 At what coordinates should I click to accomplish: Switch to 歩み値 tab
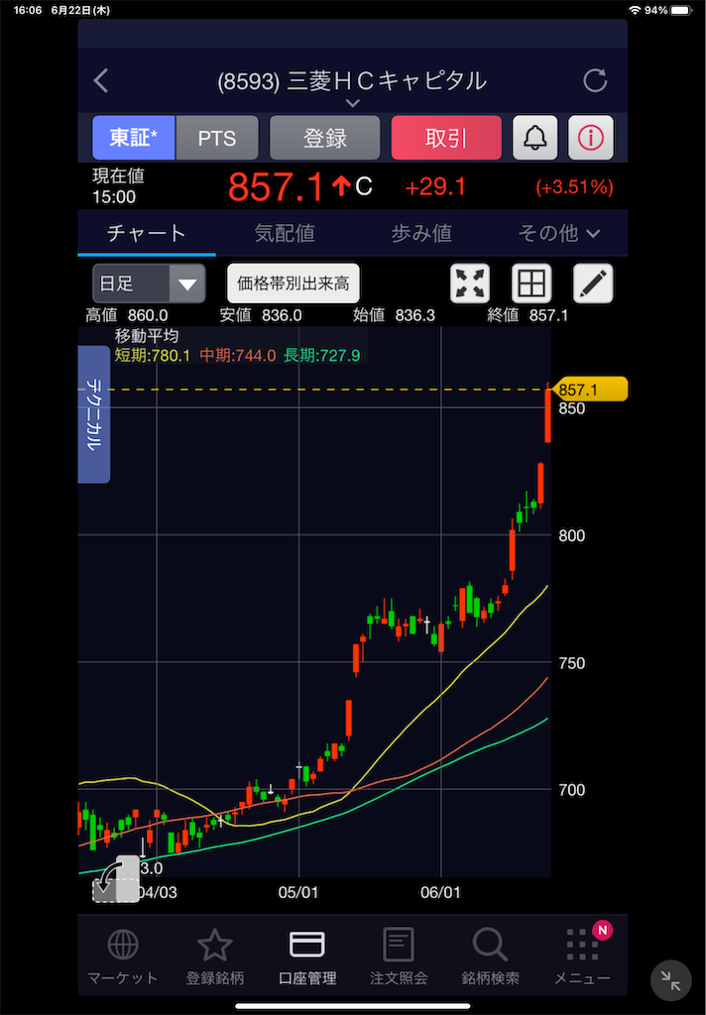pyautogui.click(x=421, y=233)
